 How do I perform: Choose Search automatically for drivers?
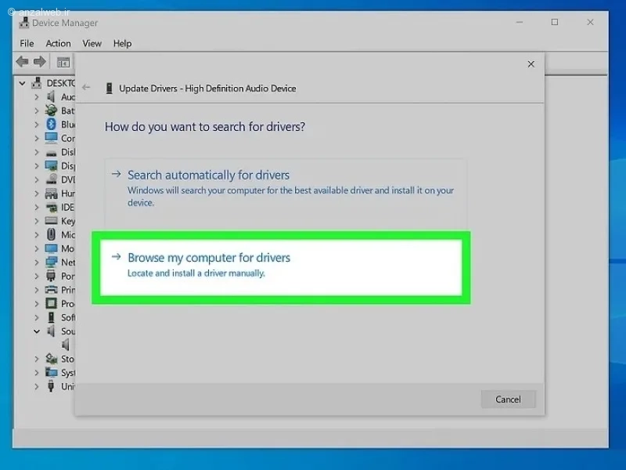point(286,193)
